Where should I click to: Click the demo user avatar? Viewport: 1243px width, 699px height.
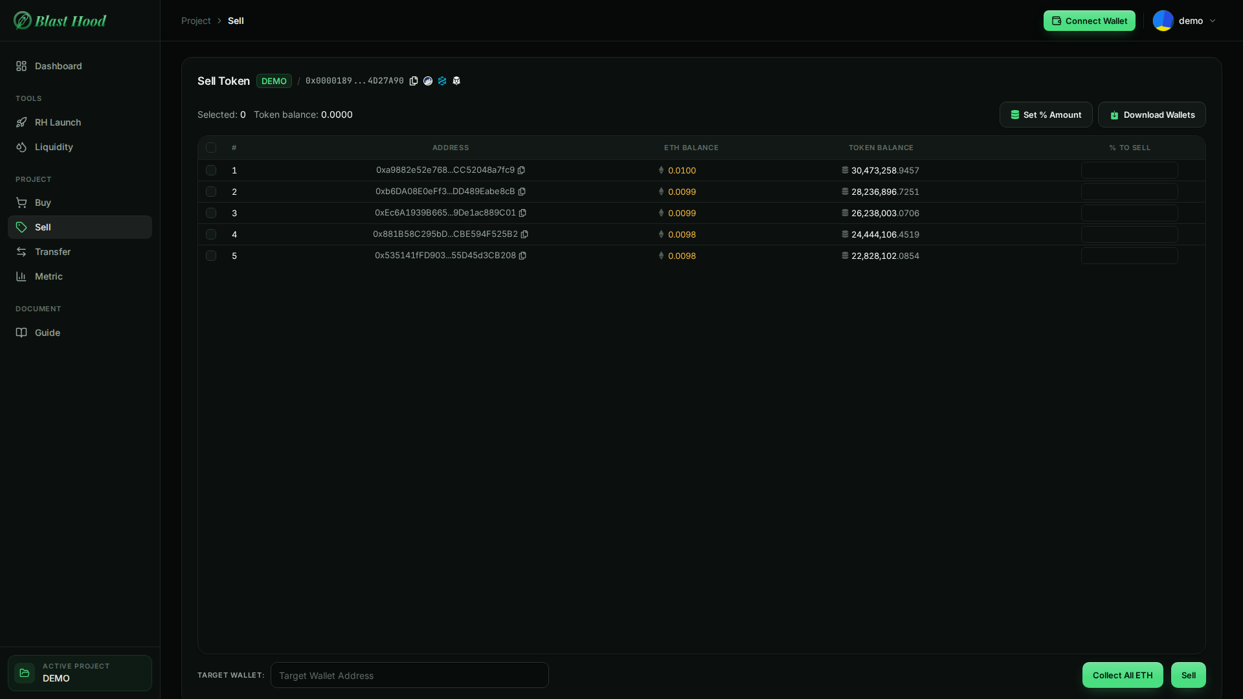pos(1163,21)
